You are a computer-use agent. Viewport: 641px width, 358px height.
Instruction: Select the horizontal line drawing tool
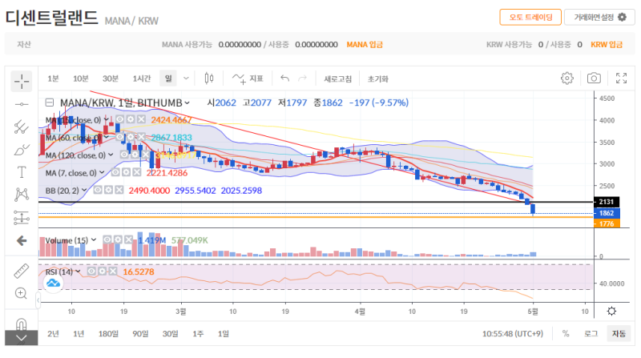click(22, 105)
